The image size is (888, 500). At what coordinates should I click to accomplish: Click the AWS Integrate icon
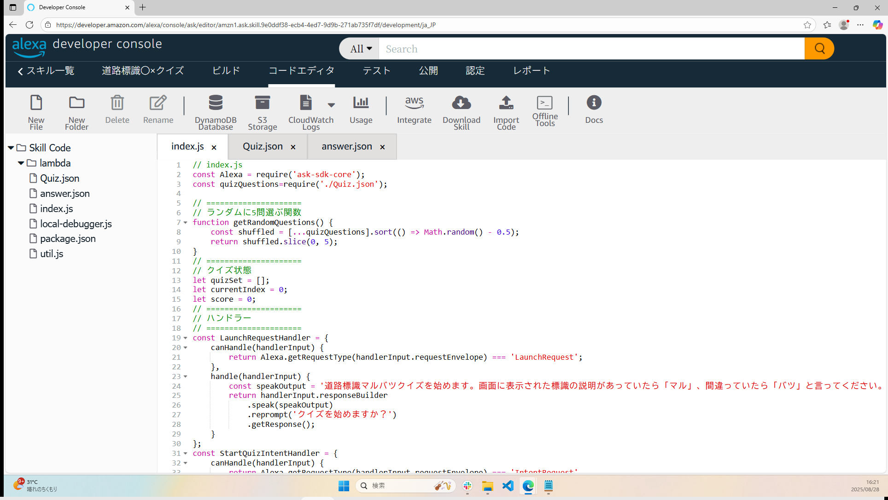pos(414,103)
